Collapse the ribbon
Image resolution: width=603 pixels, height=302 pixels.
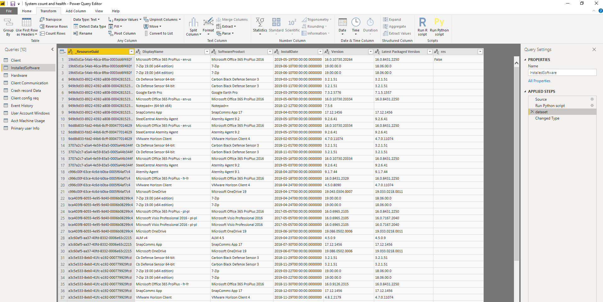coord(594,11)
